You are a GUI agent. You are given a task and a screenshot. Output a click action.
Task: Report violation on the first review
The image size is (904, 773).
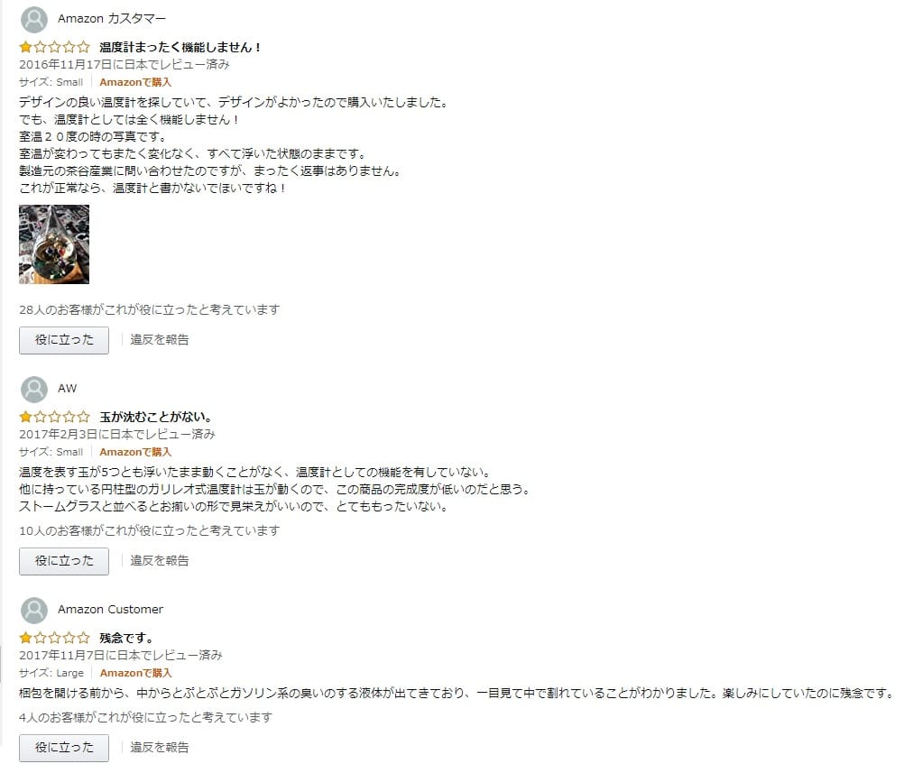click(160, 339)
